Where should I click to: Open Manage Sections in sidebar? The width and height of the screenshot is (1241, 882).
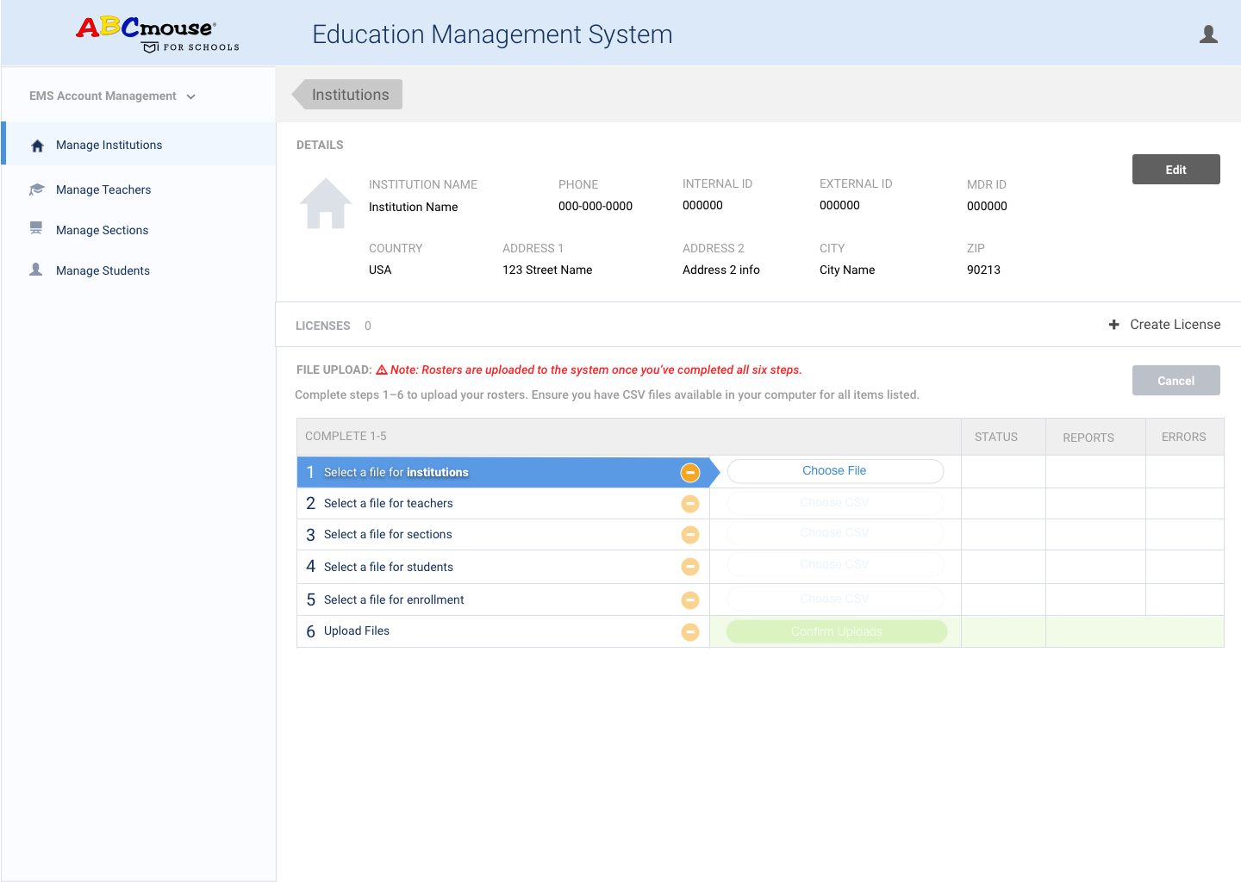102,230
